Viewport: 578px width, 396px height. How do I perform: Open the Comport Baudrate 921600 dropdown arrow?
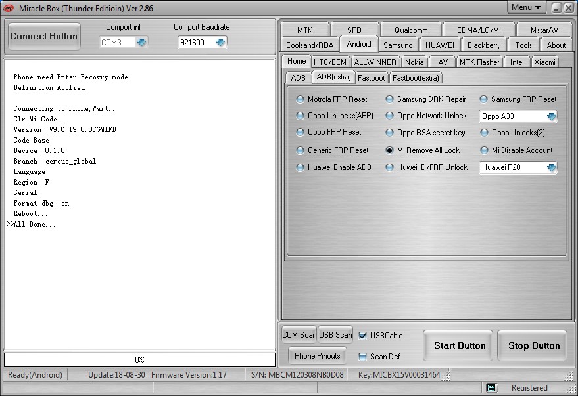(x=220, y=42)
